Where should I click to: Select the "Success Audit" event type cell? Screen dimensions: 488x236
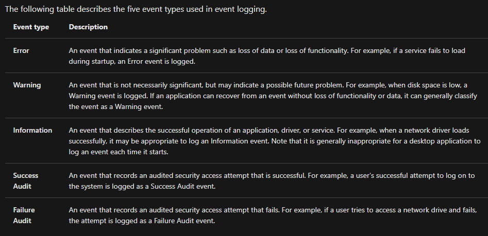click(26, 180)
